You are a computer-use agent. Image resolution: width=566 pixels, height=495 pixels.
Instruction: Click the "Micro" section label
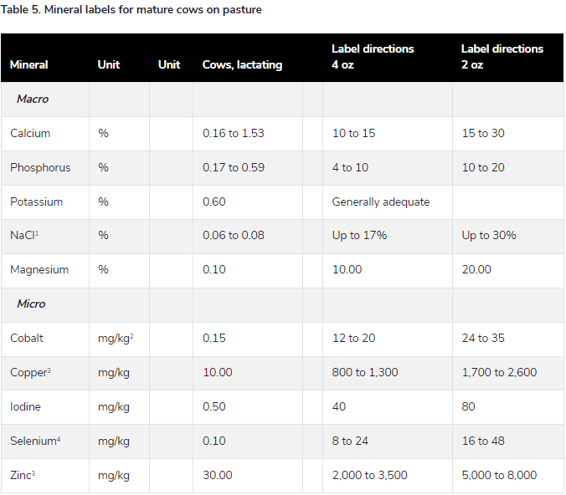pos(31,304)
